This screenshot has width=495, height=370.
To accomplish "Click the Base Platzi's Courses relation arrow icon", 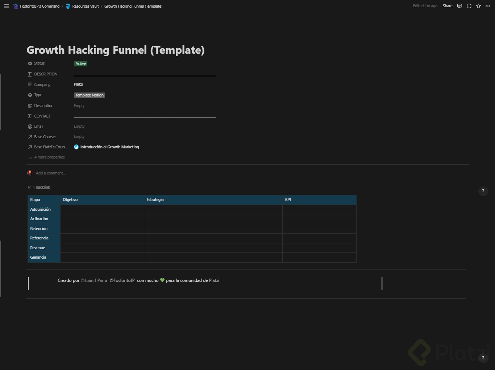I will [30, 147].
